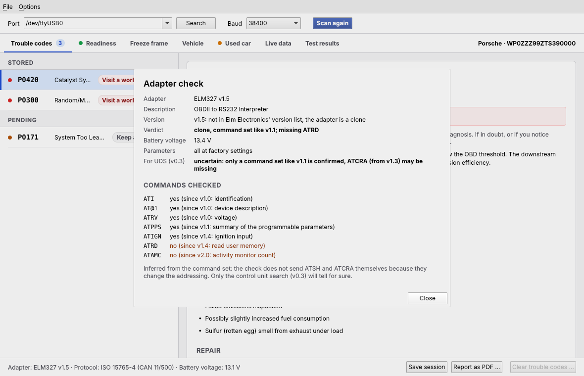The width and height of the screenshot is (584, 376).
Task: Click the COMMANDS CHECKED heading
Action: (182, 185)
